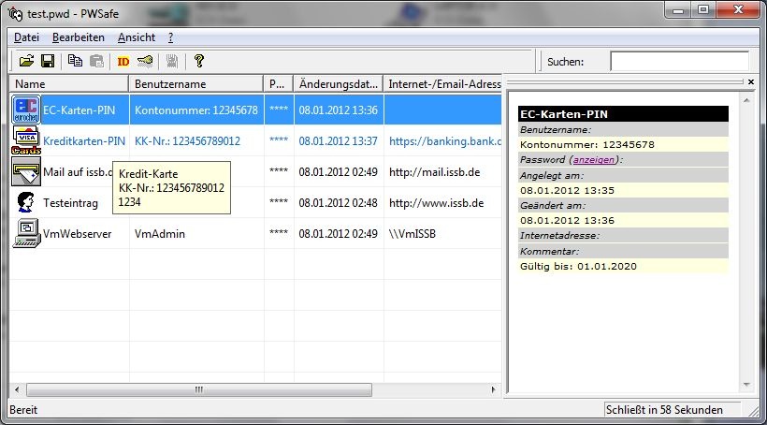767x425 pixels.
Task: Click the ID username toolbar icon
Action: [123, 62]
